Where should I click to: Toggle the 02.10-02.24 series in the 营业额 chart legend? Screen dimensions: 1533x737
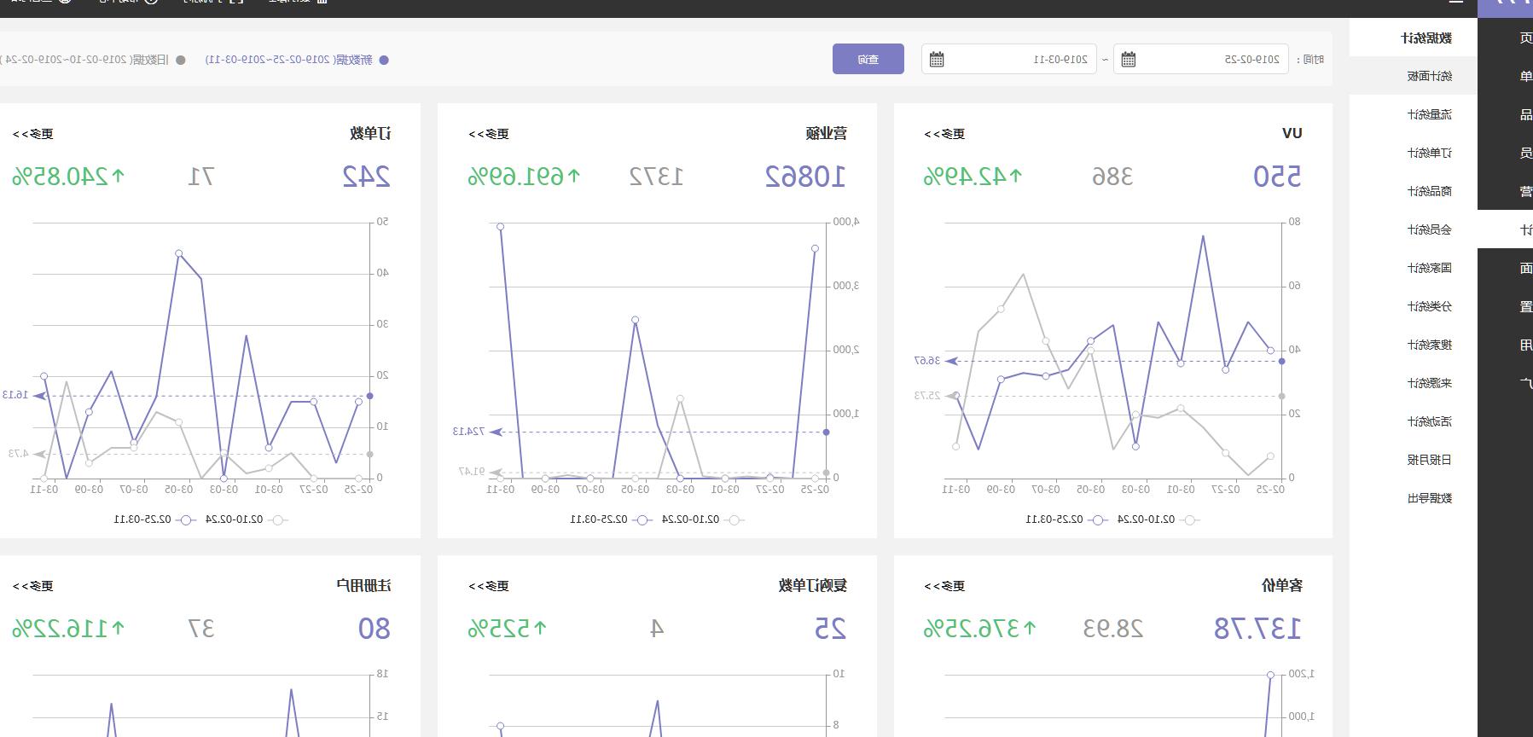point(702,519)
